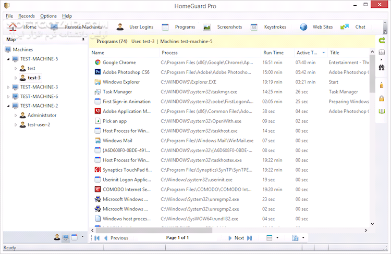Sort by the Name column header
The width and height of the screenshot is (391, 254).
coord(124,53)
